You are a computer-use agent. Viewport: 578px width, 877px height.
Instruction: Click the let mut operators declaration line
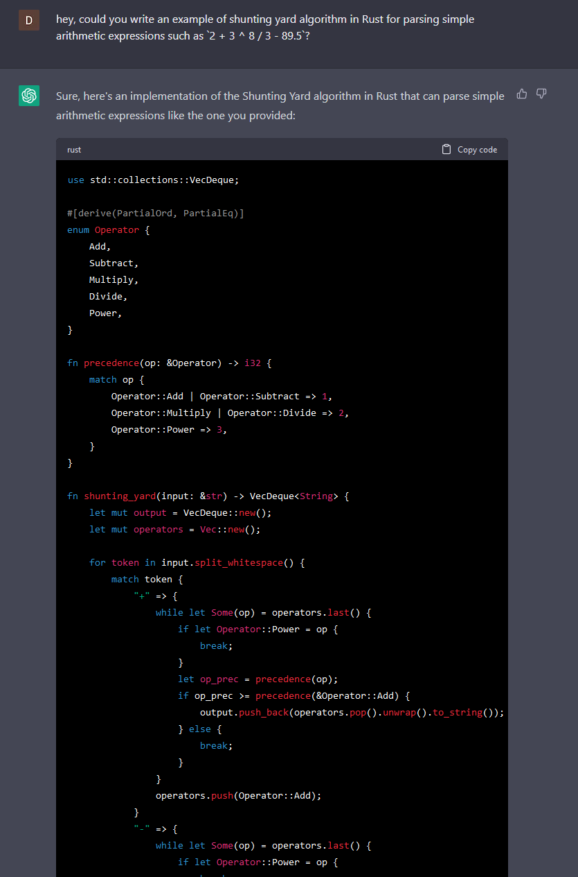(174, 529)
